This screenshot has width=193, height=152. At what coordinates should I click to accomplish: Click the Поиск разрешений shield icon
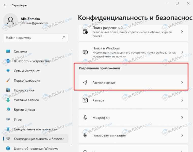click(85, 32)
